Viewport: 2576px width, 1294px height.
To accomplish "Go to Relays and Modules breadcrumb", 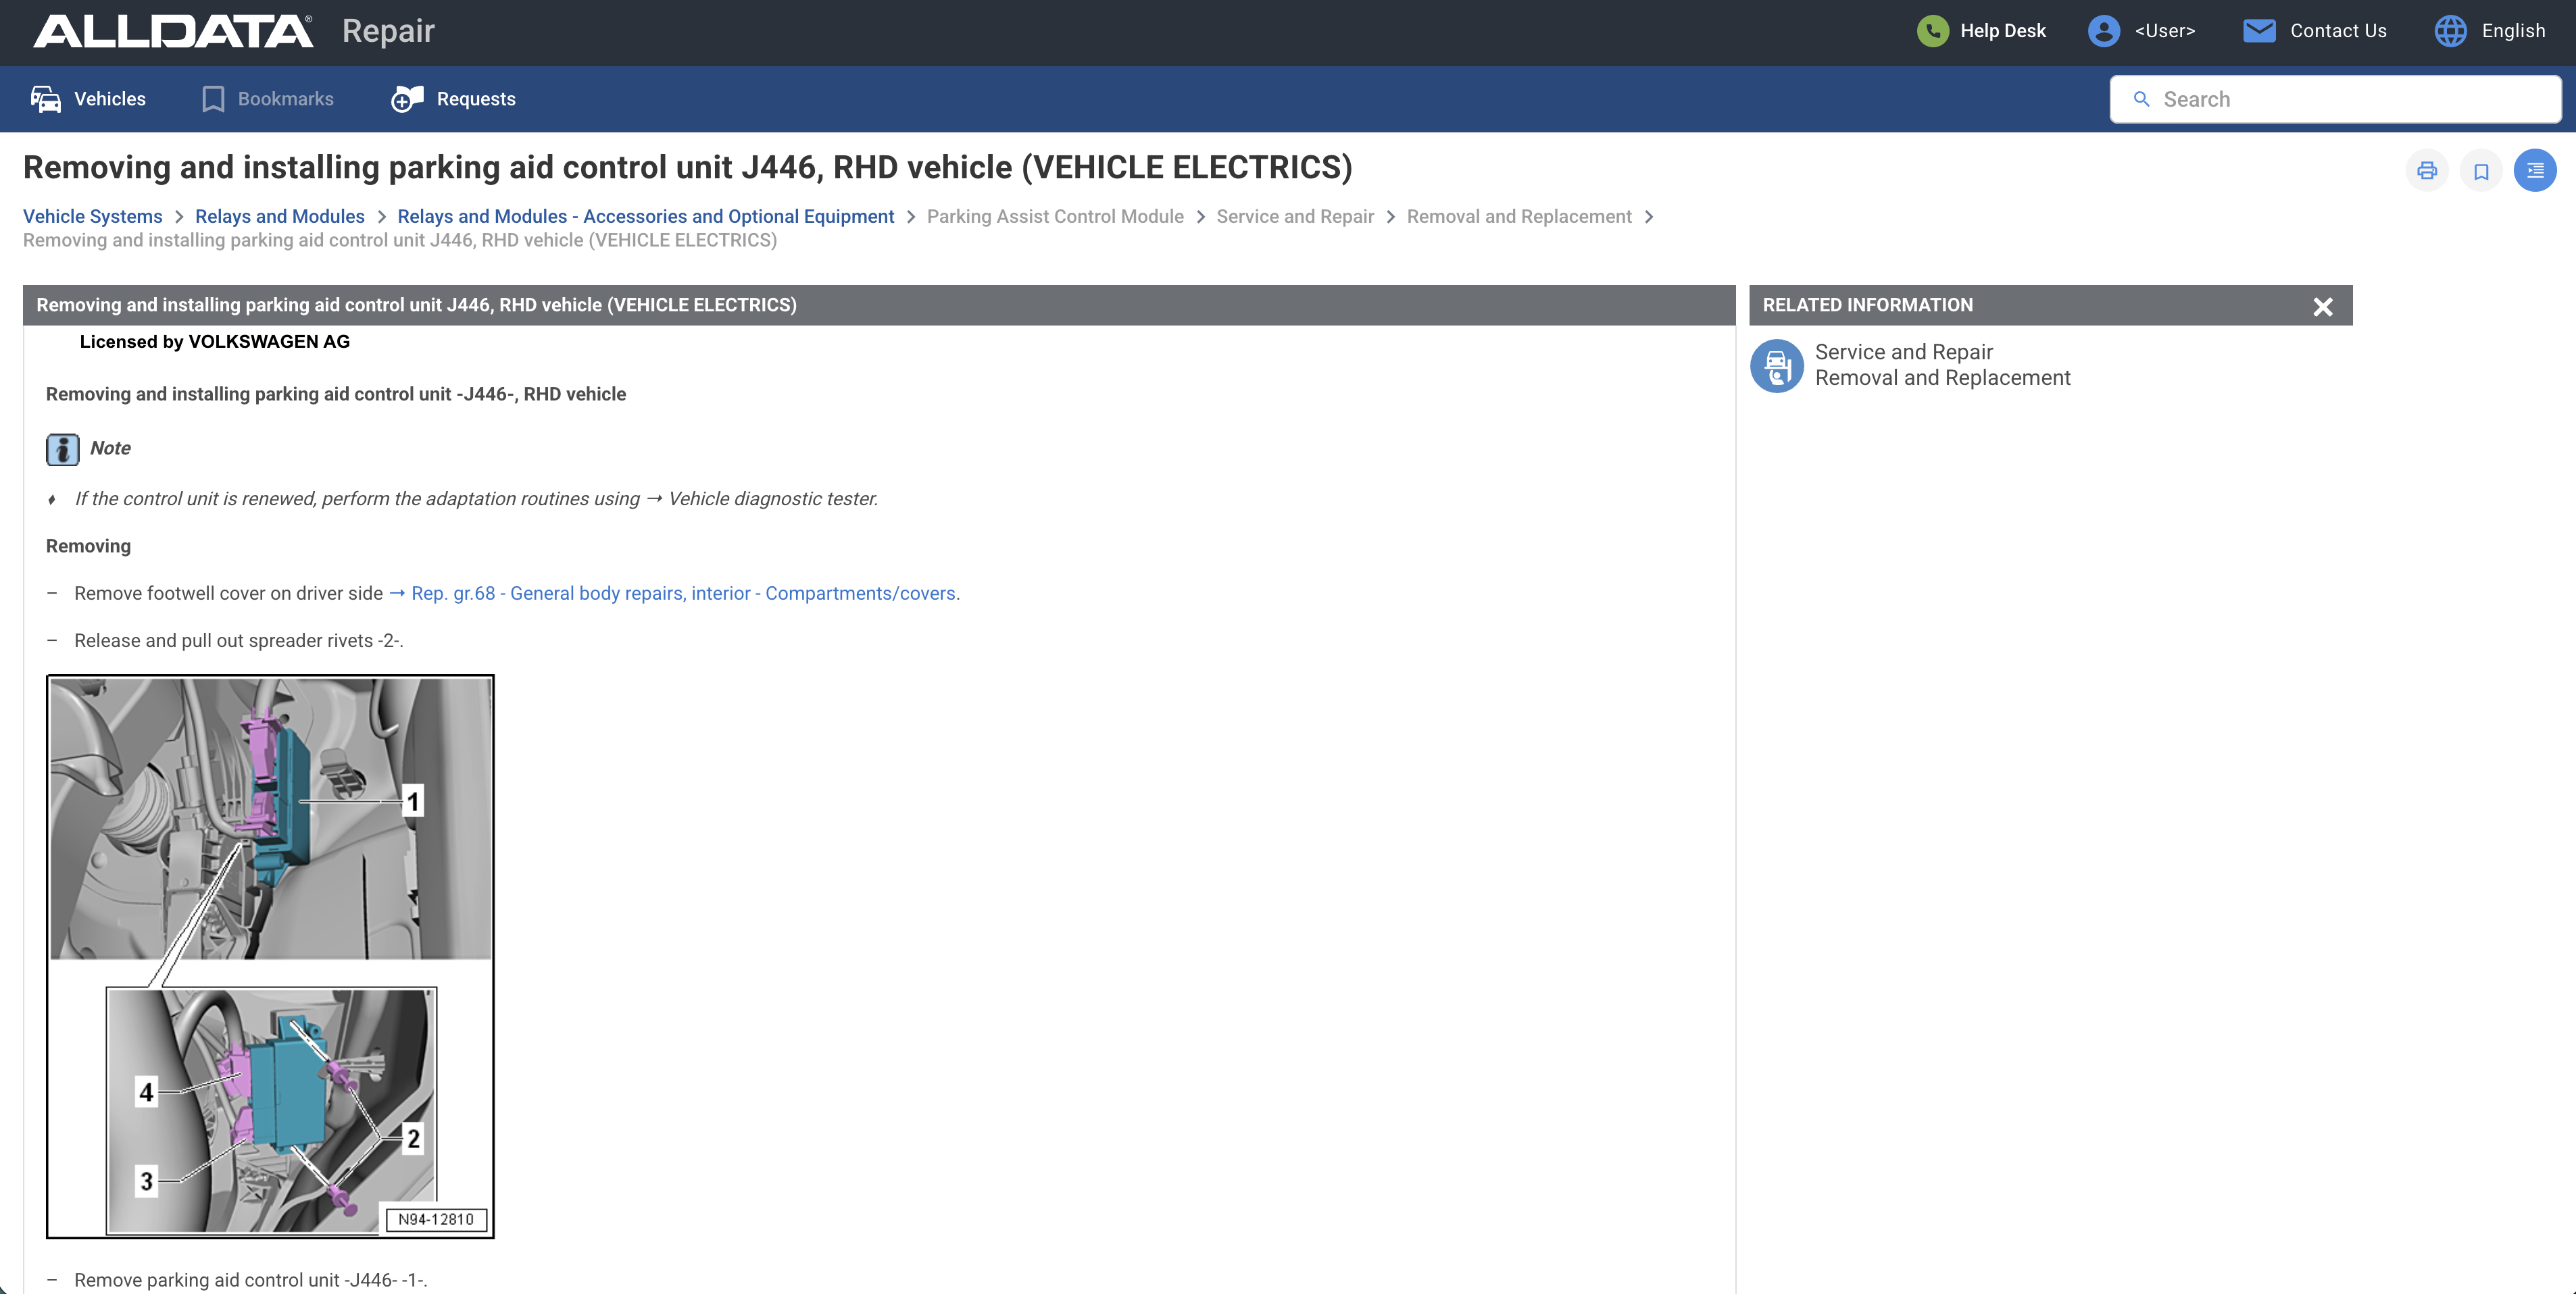I will pyautogui.click(x=279, y=217).
